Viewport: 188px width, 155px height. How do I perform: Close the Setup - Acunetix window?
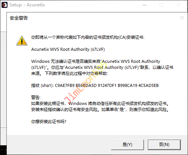[x=179, y=5]
